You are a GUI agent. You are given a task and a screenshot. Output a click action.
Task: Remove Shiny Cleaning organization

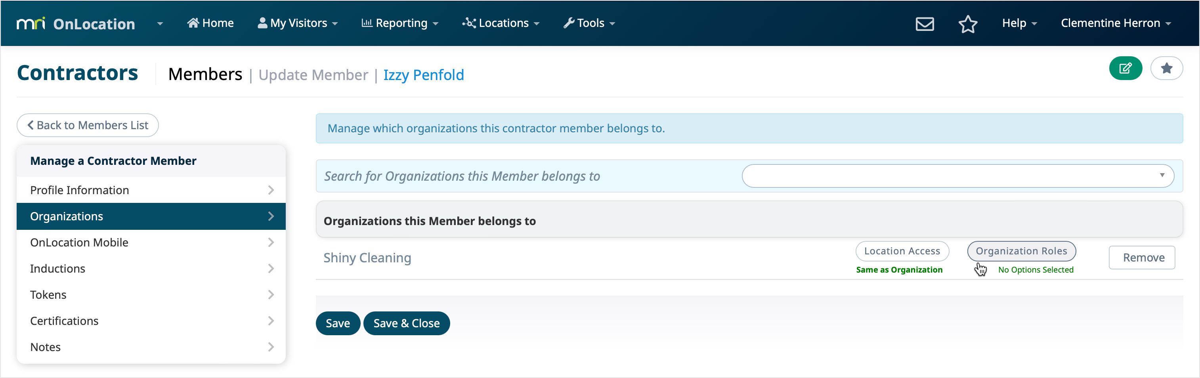point(1142,258)
